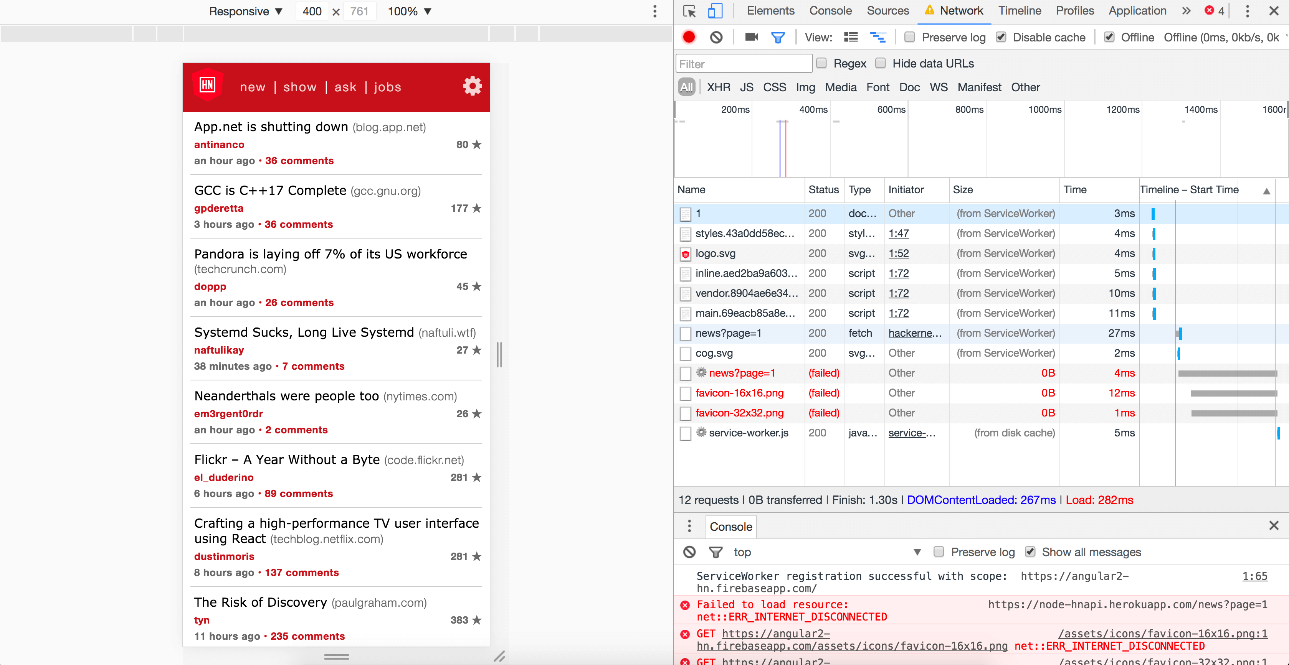Open the 'new' link in HN header

tap(252, 87)
